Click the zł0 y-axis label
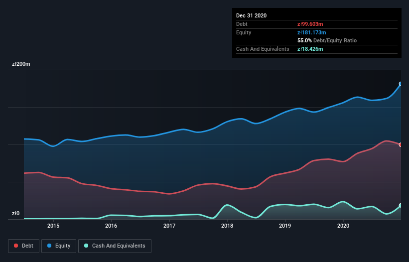The height and width of the screenshot is (262, 409). tap(15, 213)
